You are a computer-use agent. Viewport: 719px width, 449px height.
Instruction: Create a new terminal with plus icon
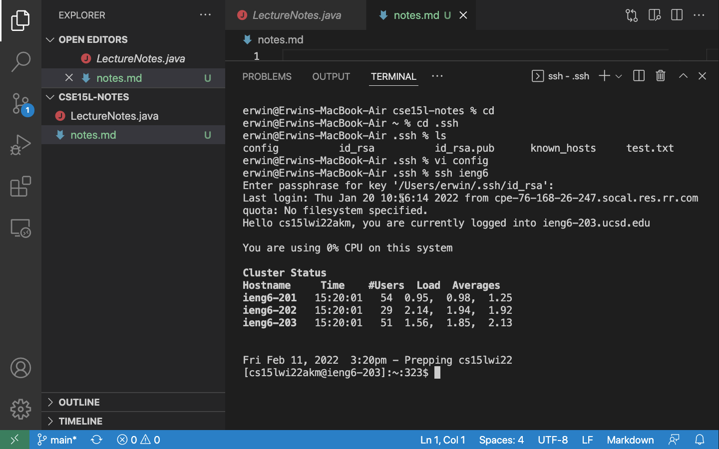(x=604, y=76)
